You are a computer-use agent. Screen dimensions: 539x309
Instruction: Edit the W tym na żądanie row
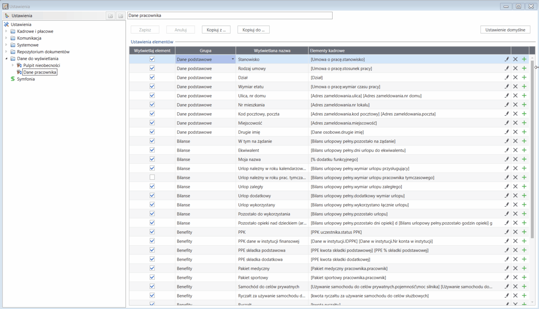pyautogui.click(x=507, y=141)
